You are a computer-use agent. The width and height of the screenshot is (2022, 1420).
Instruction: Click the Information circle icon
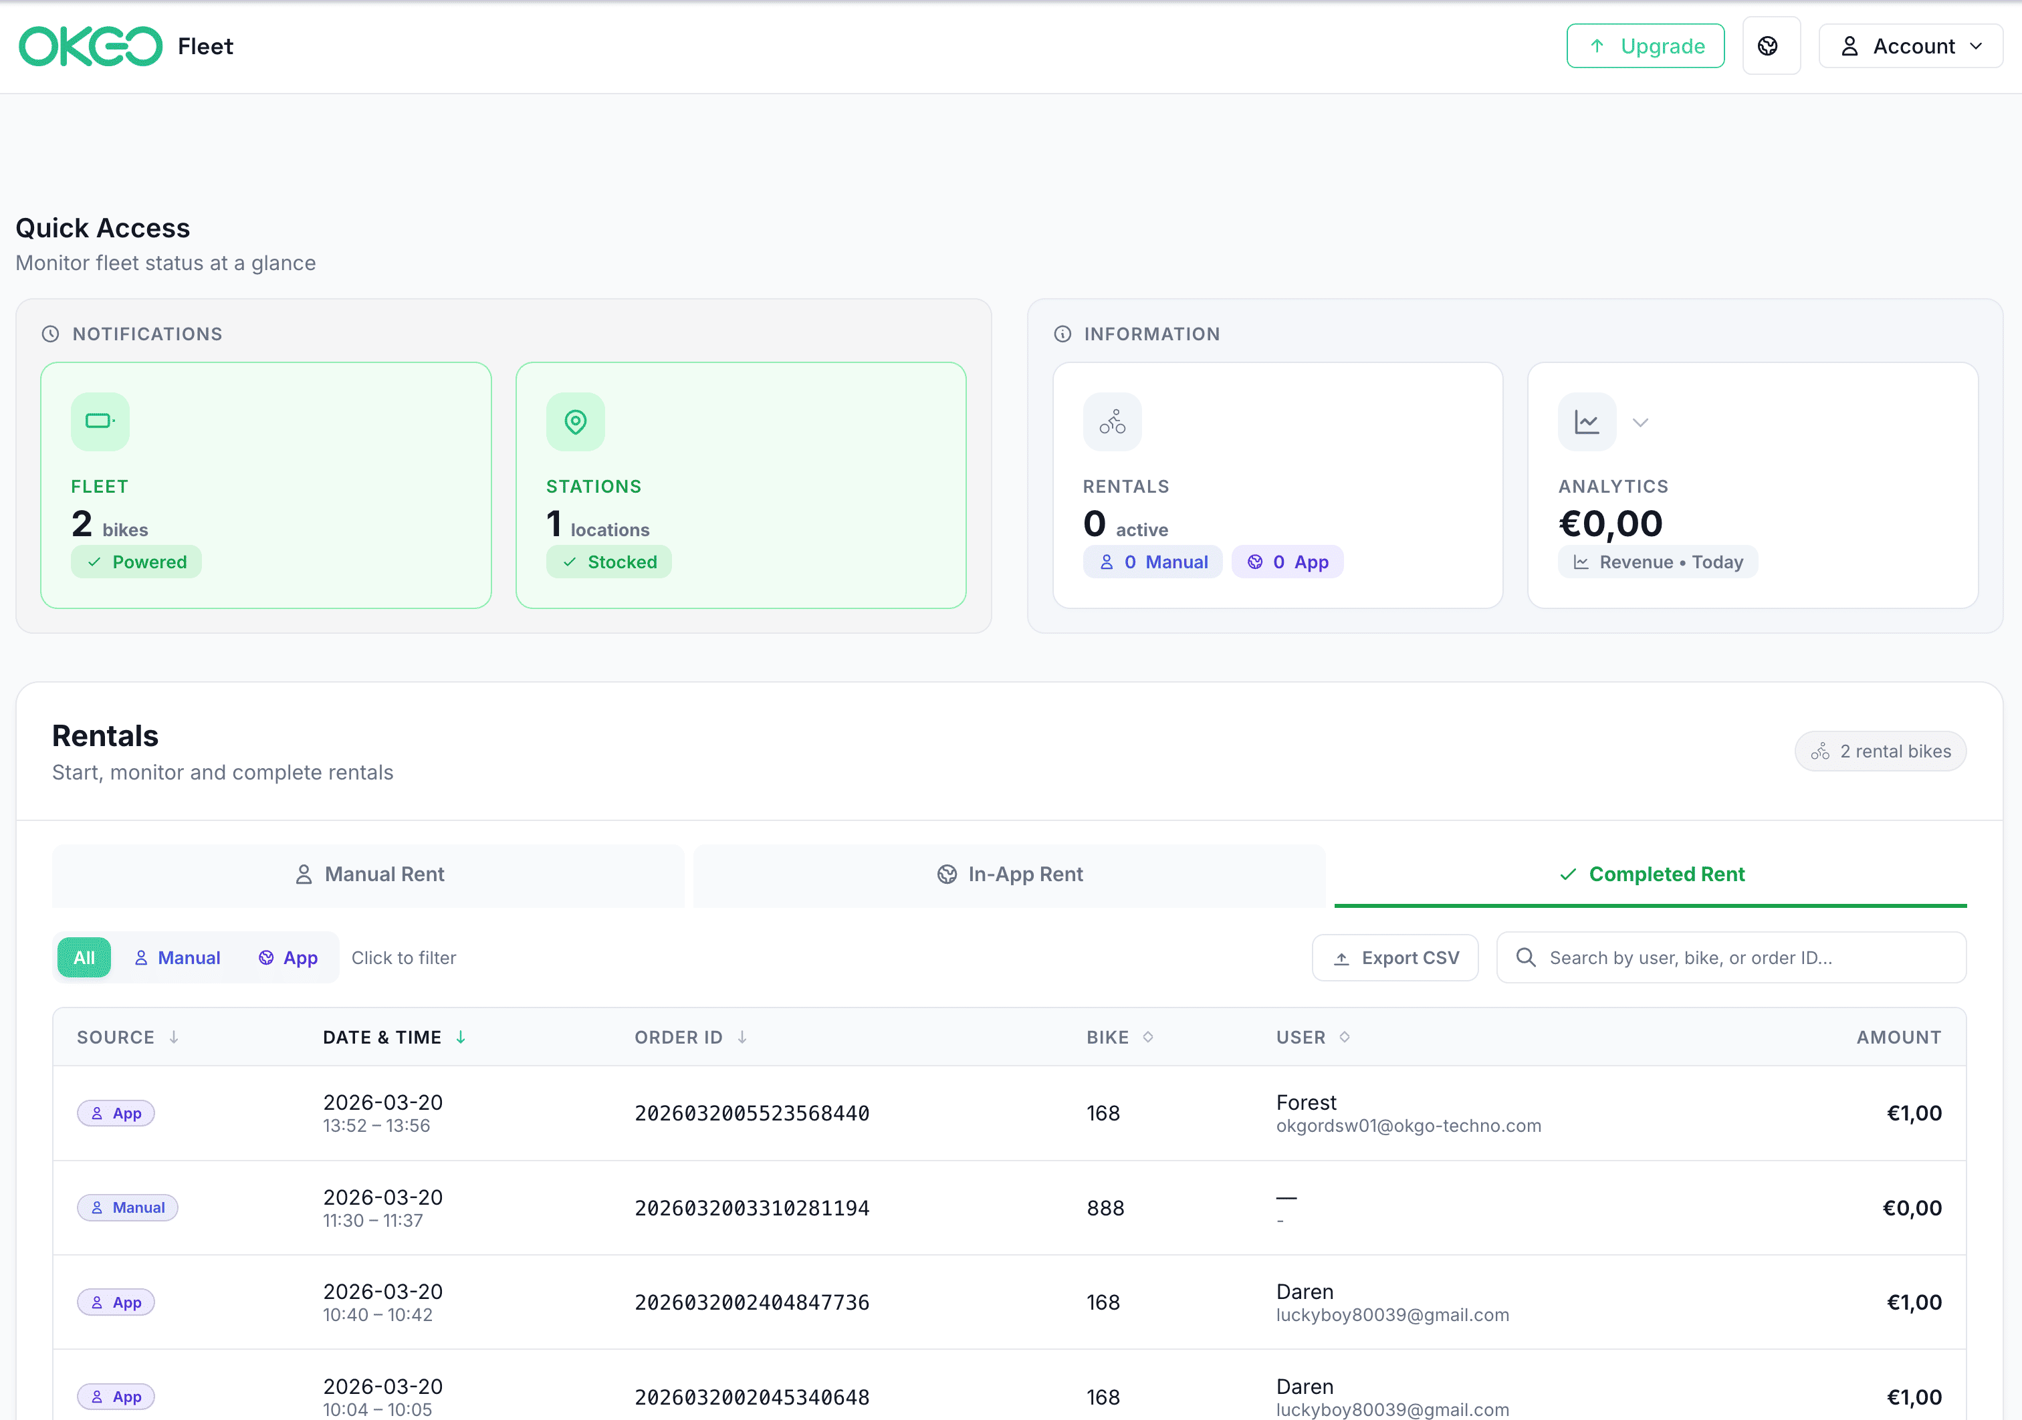pyautogui.click(x=1062, y=334)
